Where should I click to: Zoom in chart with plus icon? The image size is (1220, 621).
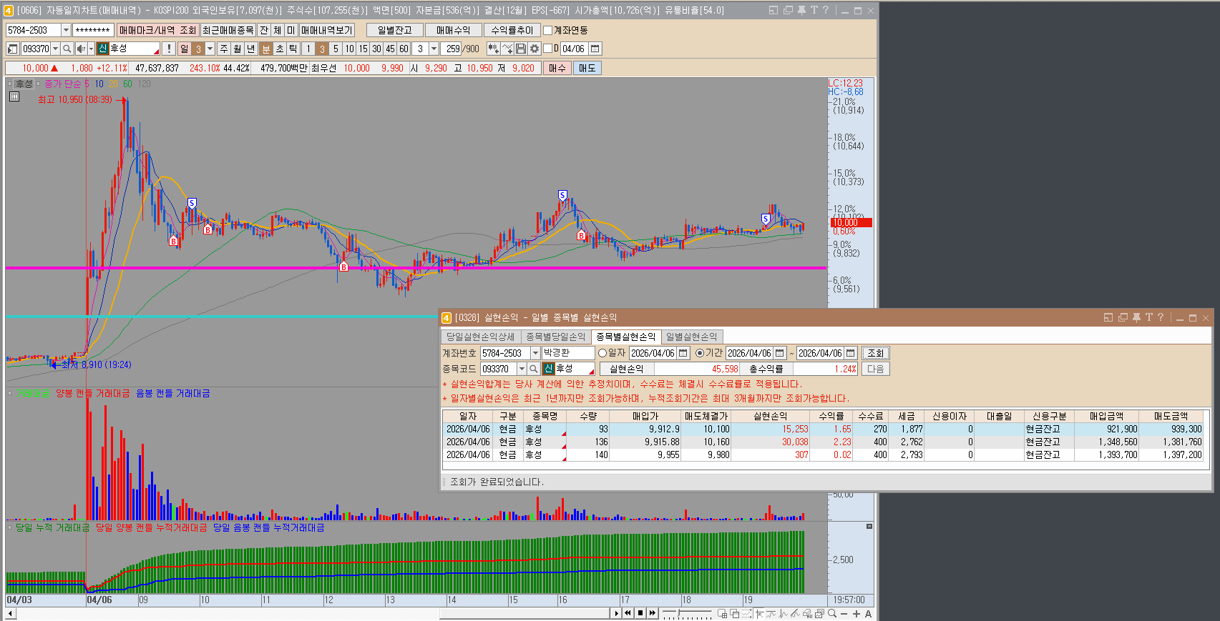[856, 613]
